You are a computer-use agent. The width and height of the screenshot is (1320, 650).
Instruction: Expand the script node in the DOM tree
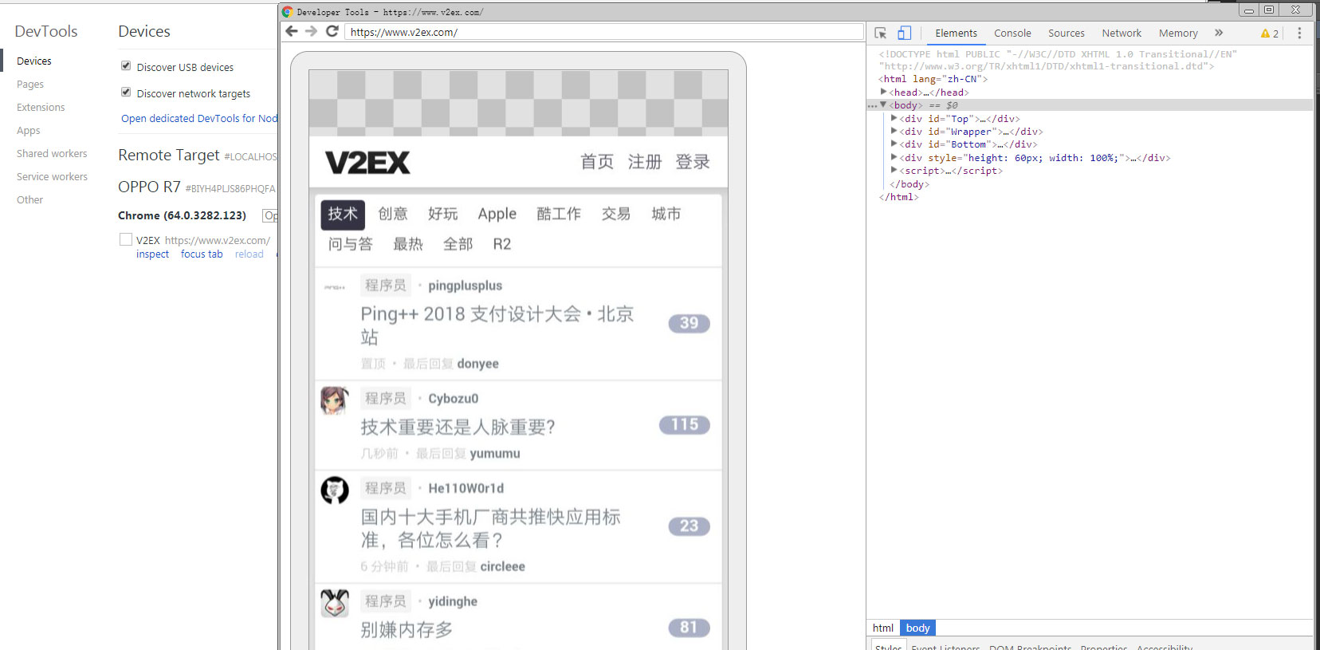point(894,170)
